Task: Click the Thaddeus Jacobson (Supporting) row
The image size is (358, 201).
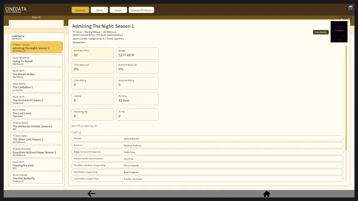Action: 207,165
